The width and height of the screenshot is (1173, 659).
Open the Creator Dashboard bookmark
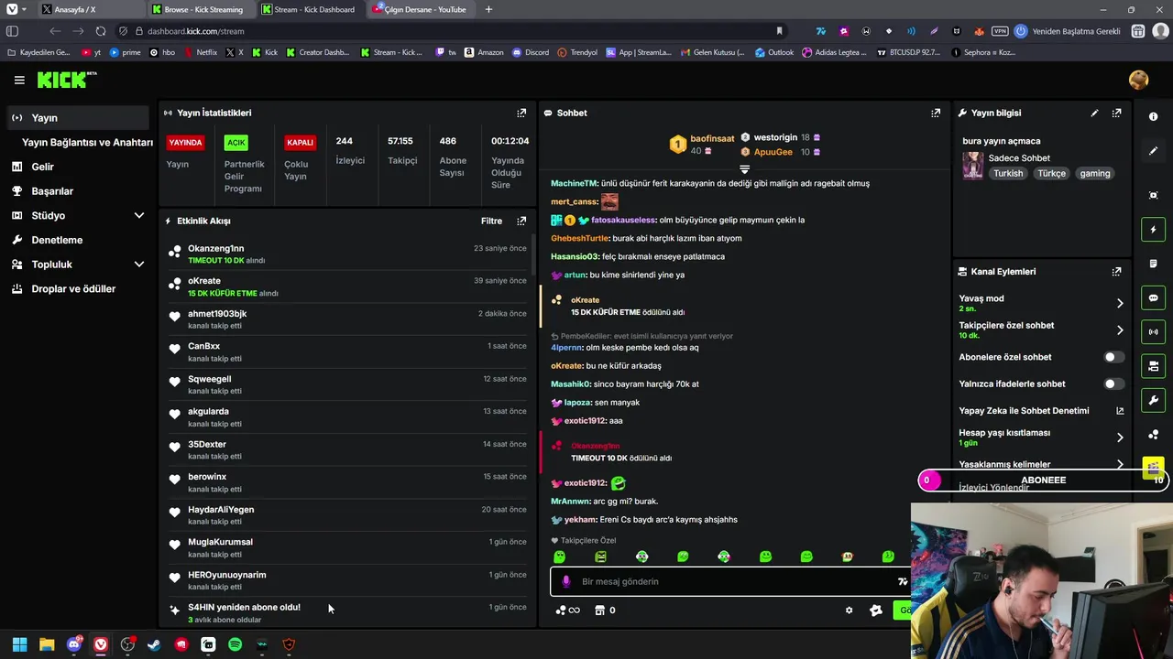point(318,52)
